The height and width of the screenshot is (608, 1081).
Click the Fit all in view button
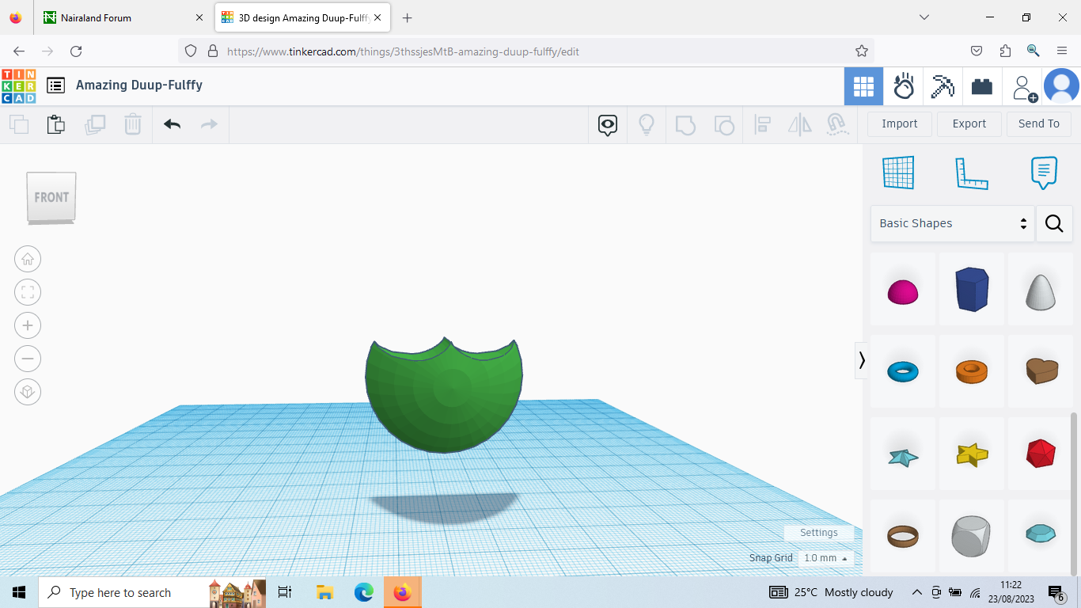click(x=28, y=292)
